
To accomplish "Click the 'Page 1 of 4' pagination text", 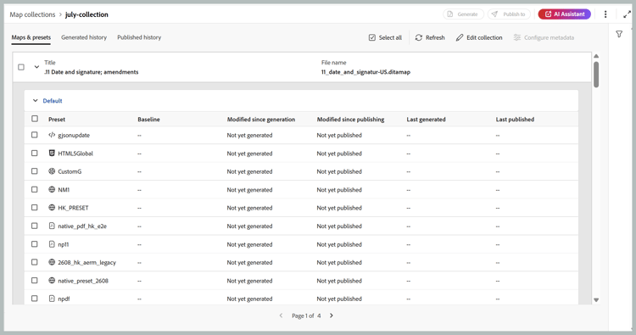I will point(306,315).
